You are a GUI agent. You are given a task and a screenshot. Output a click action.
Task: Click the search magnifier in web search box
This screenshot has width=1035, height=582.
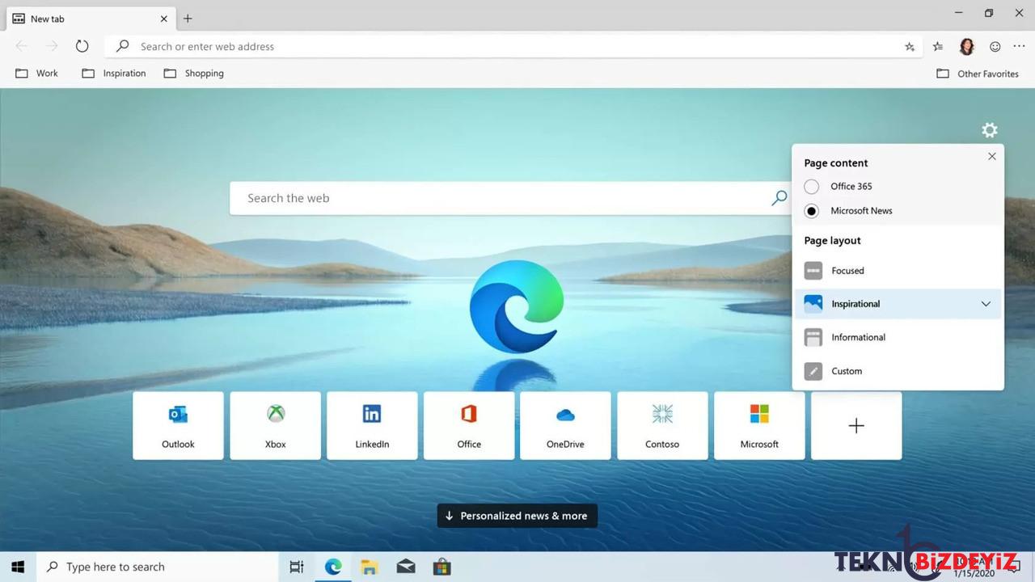[779, 198]
